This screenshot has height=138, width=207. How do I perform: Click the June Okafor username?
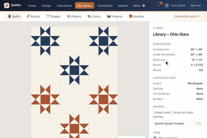pyautogui.click(x=178, y=6)
